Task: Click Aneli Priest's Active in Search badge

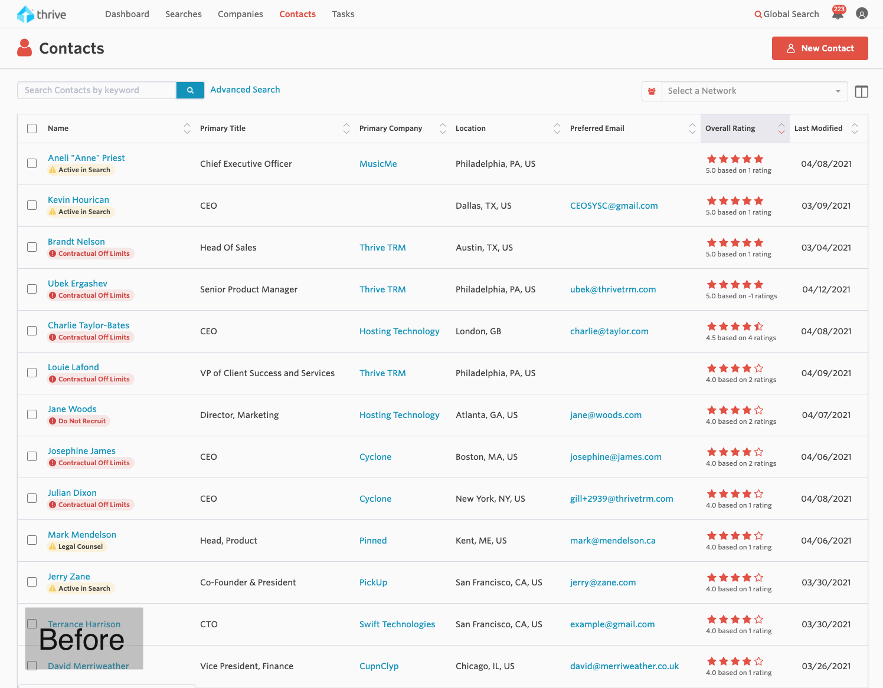Action: click(x=80, y=170)
